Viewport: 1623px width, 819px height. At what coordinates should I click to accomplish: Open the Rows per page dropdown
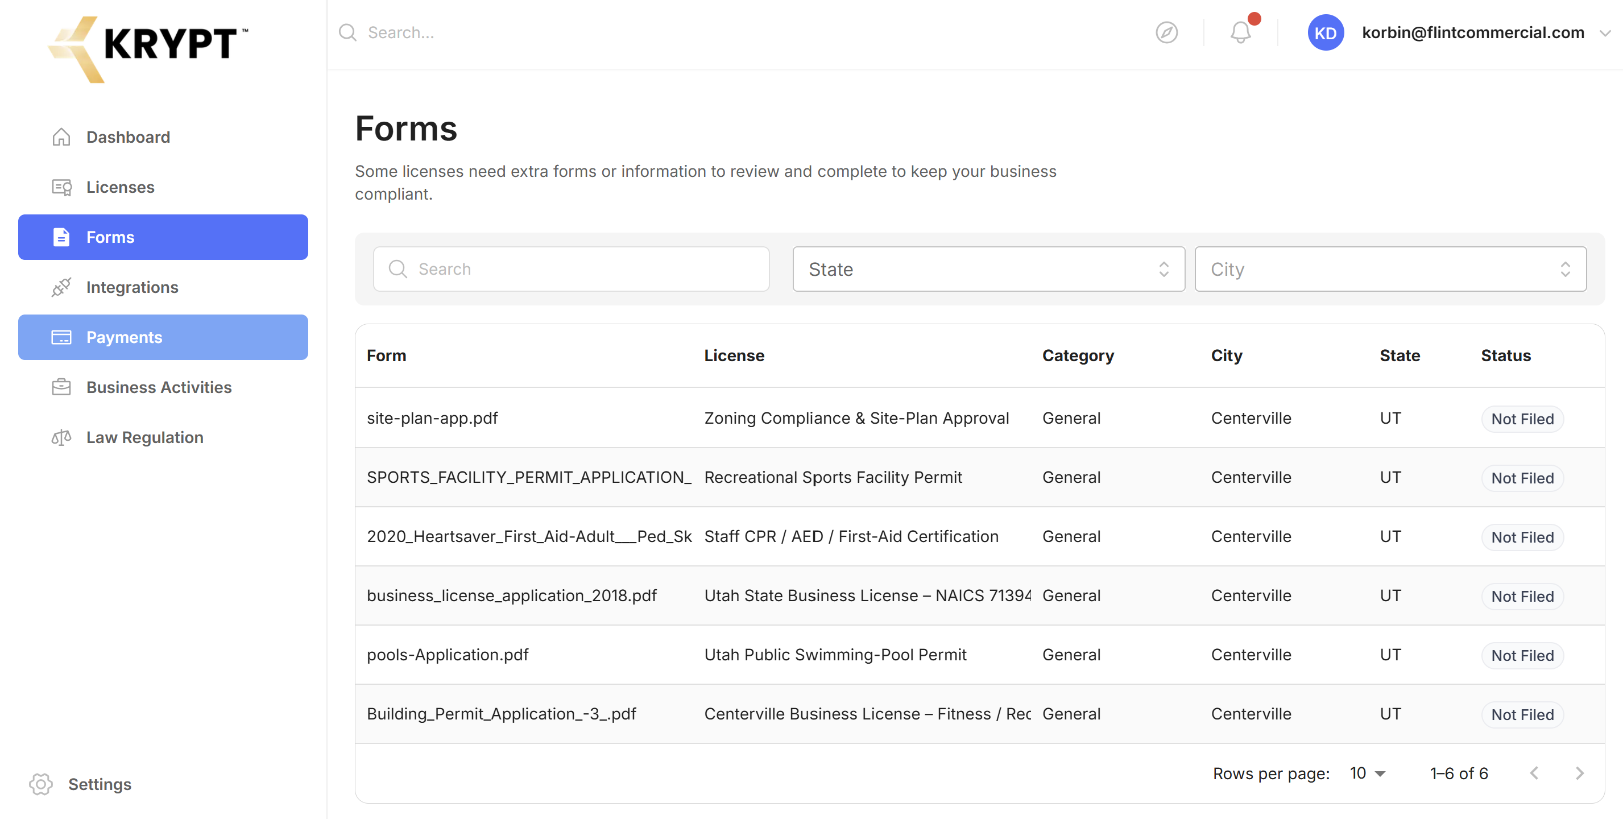pos(1367,773)
